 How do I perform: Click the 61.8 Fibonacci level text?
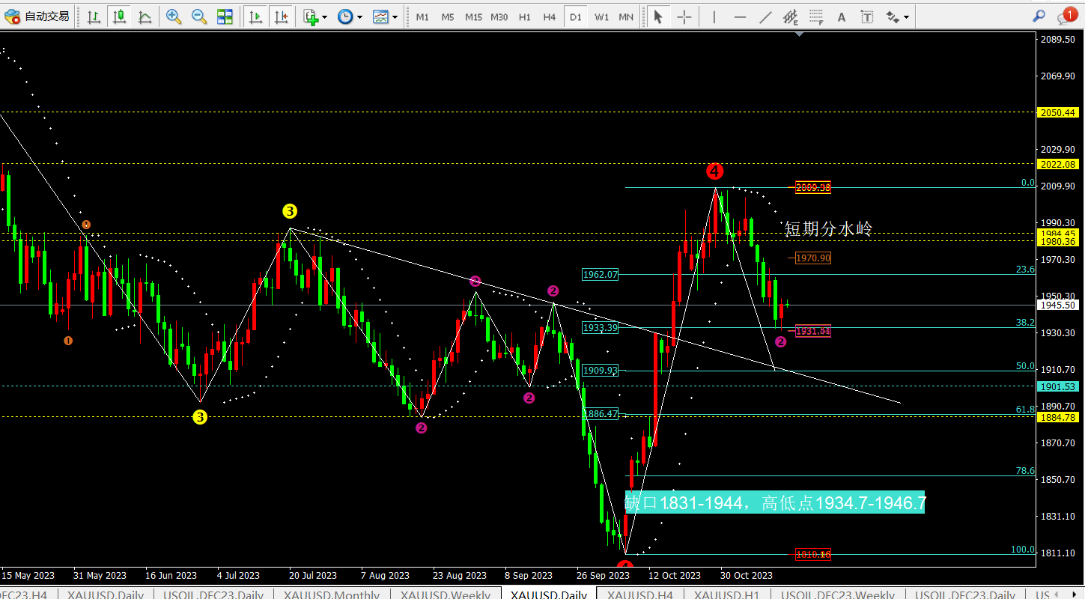[x=1025, y=410]
